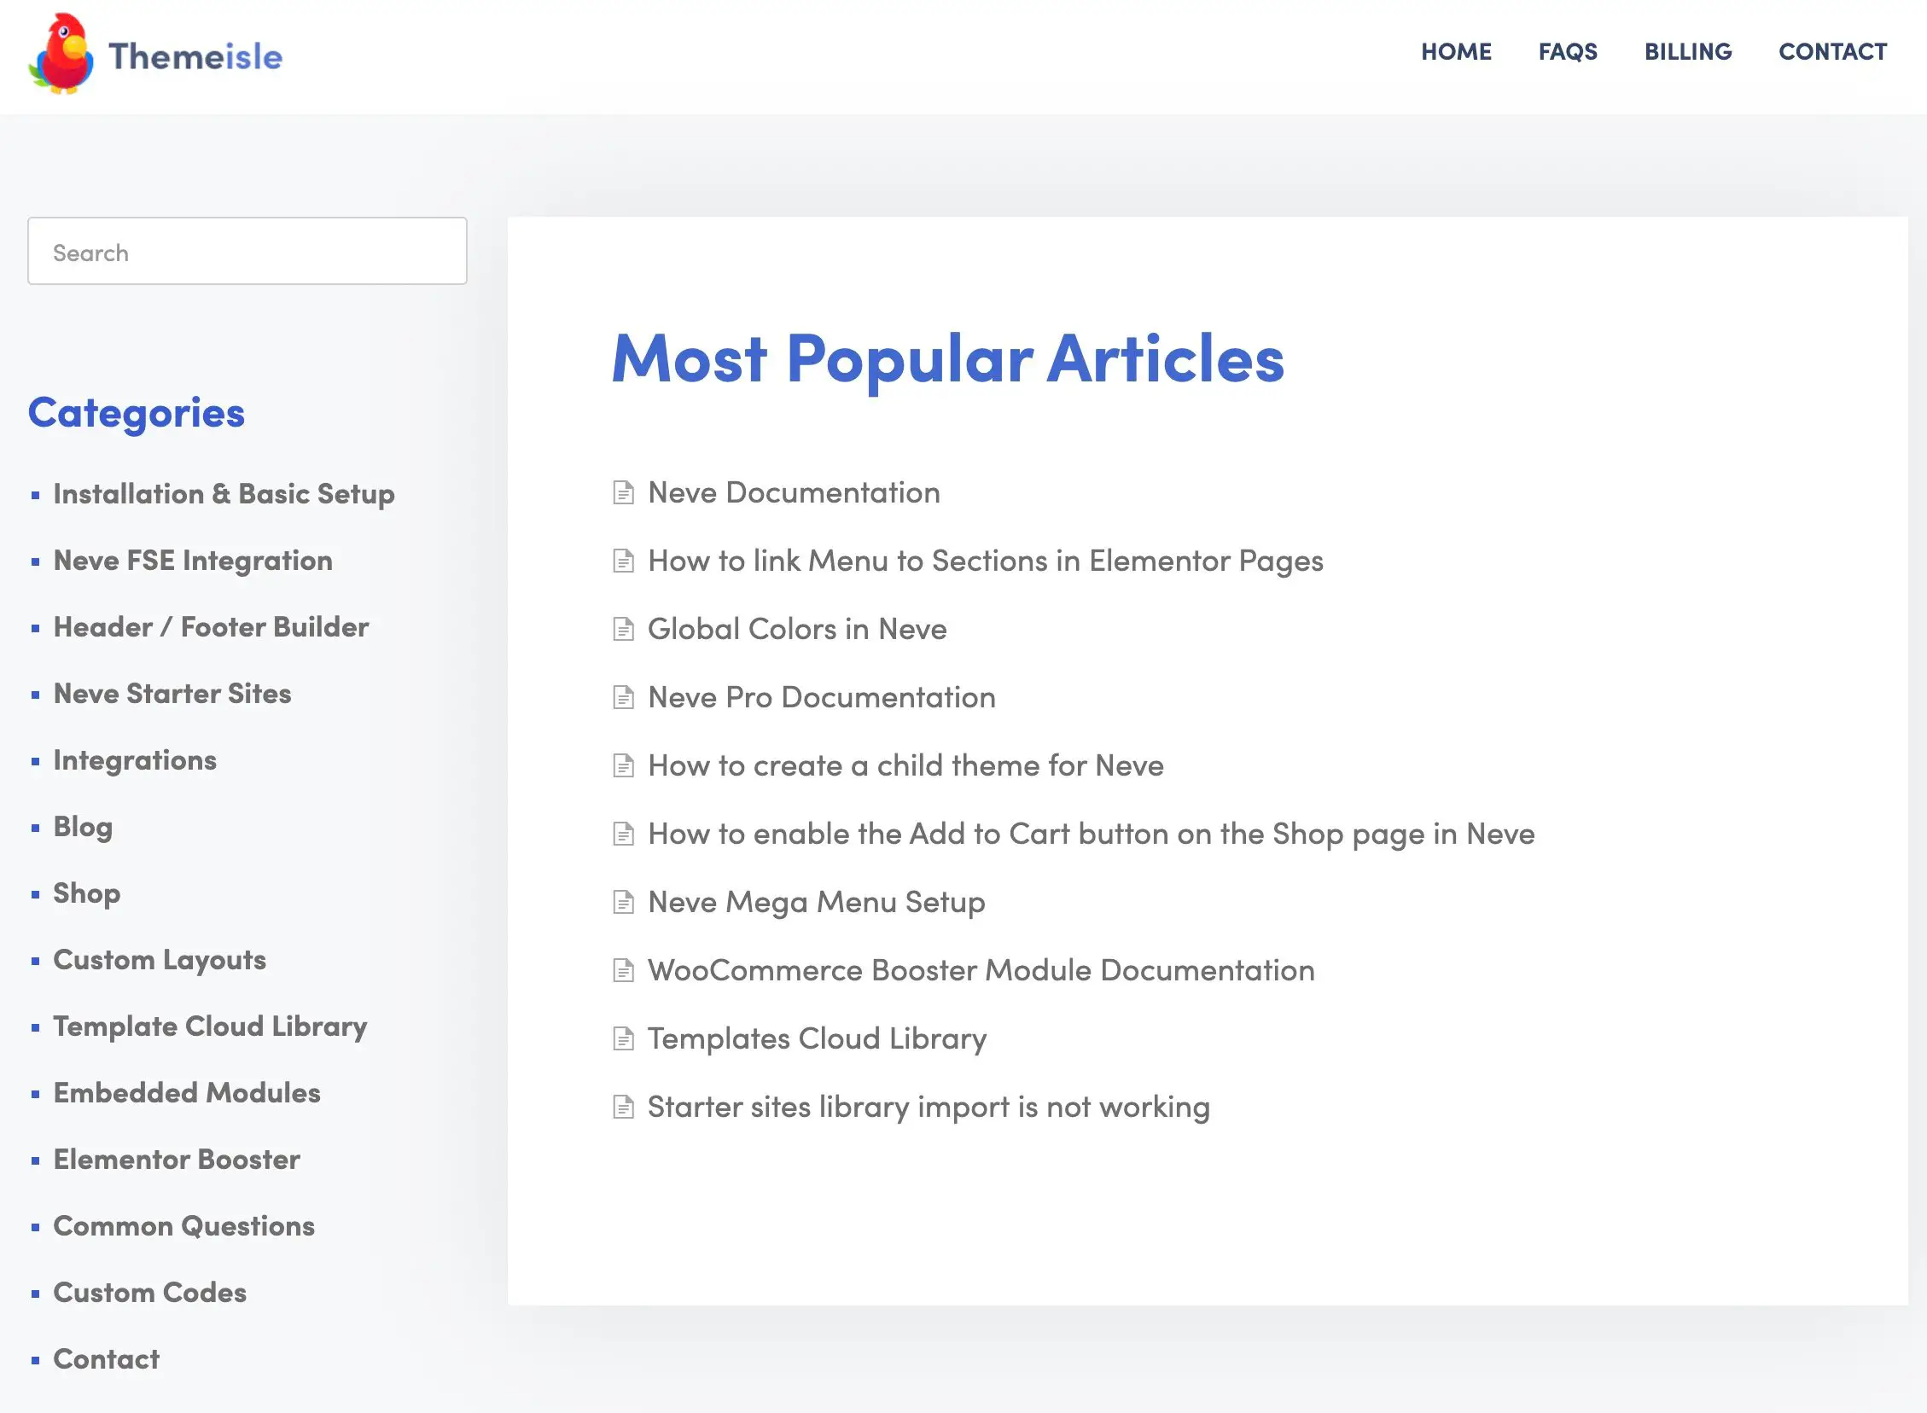1927x1413 pixels.
Task: Click the document icon beside WooCommerce Booster Module Documentation
Action: 624,971
